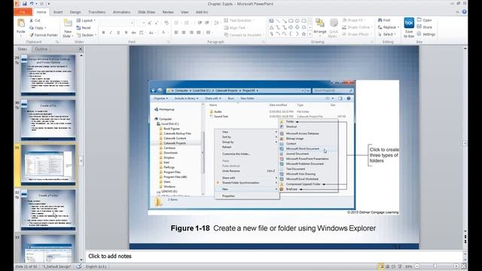
Task: Open the Copy dropdown arrow
Action: 45,28
